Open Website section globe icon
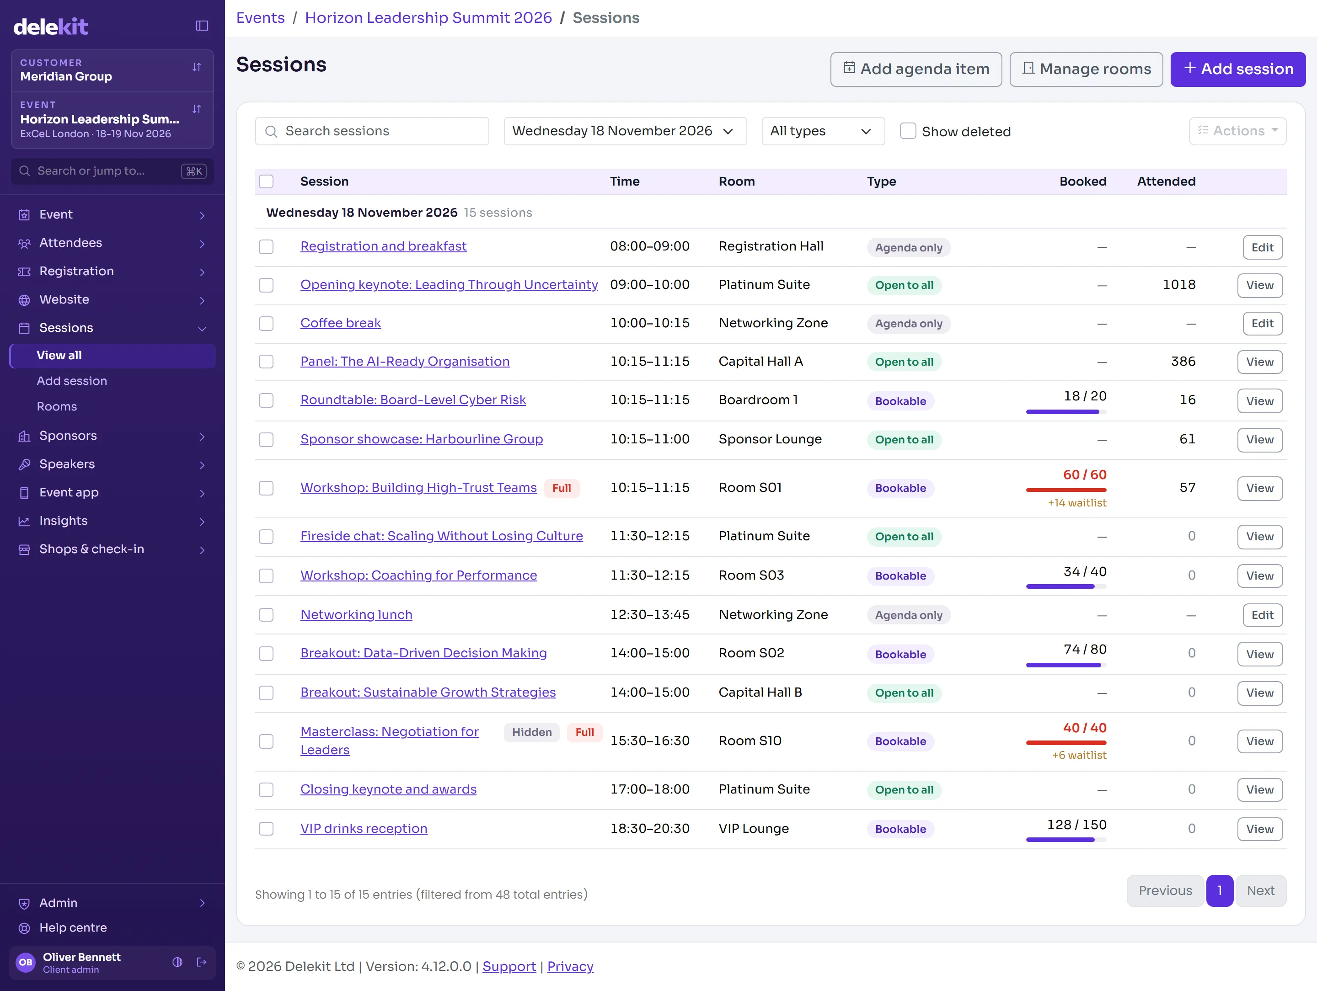Image resolution: width=1317 pixels, height=991 pixels. click(x=24, y=300)
